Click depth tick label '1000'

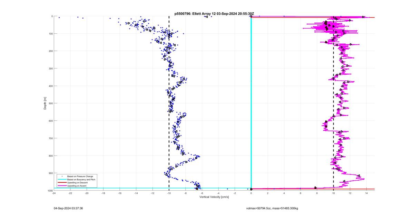click(50, 191)
